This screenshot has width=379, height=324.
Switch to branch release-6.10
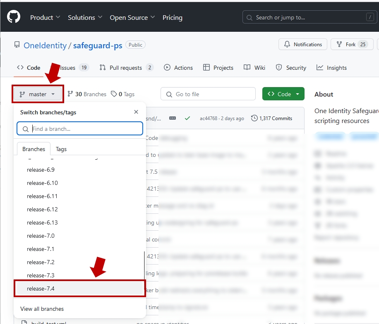coord(80,183)
